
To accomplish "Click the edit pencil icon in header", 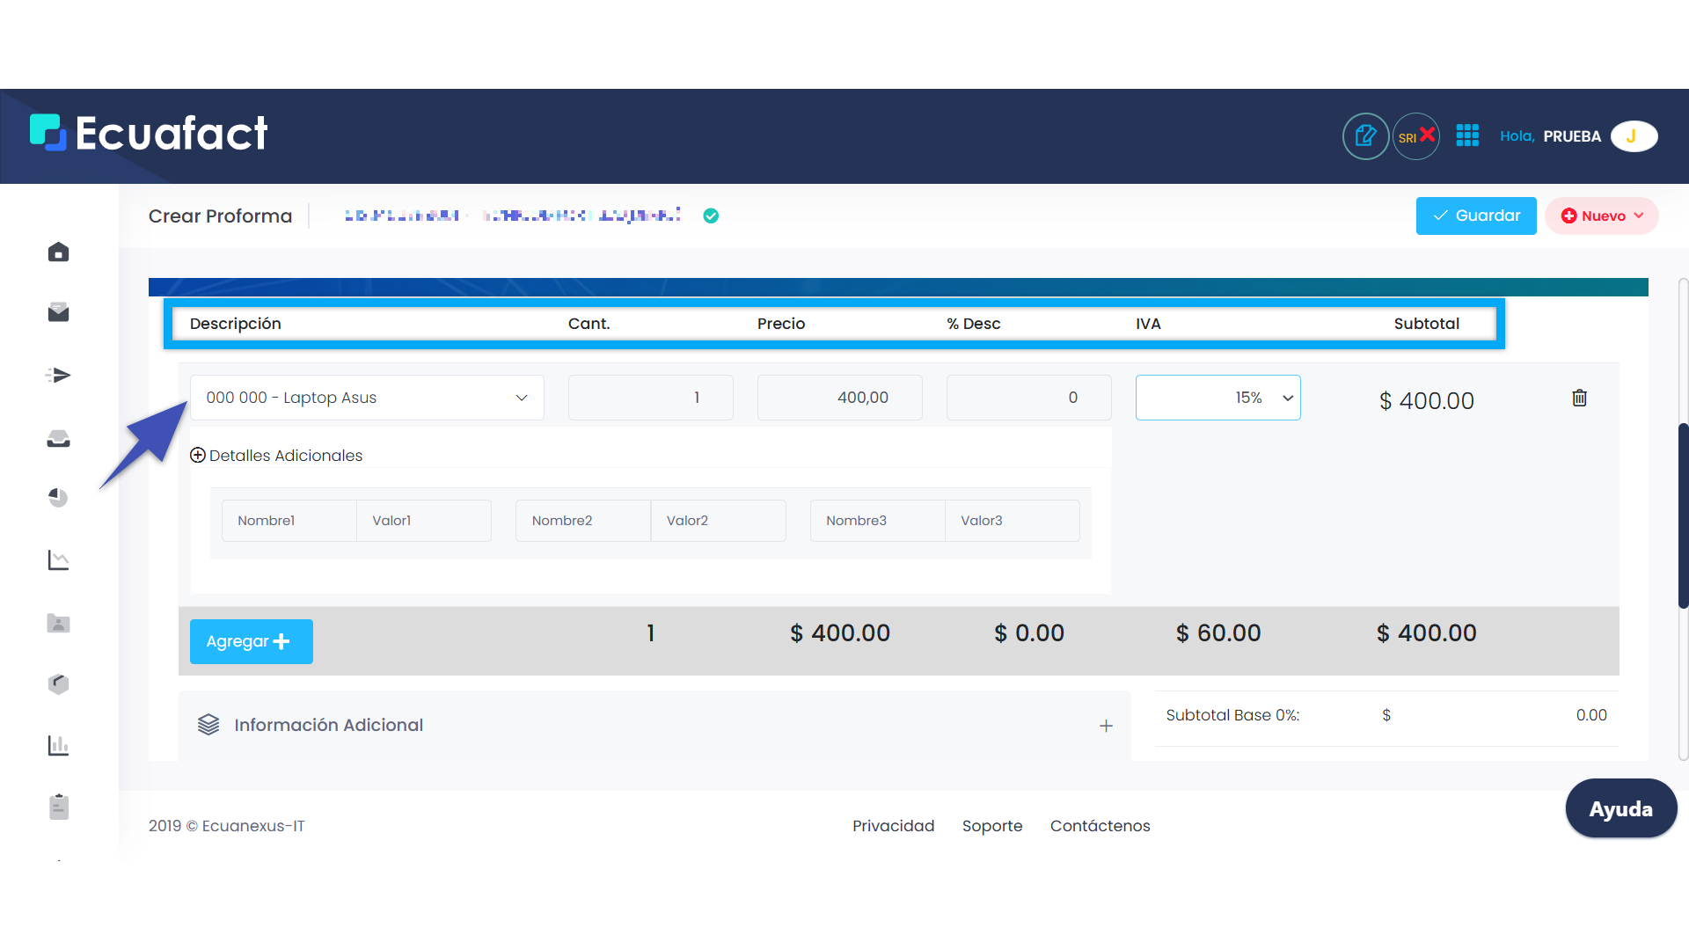I will [1365, 136].
